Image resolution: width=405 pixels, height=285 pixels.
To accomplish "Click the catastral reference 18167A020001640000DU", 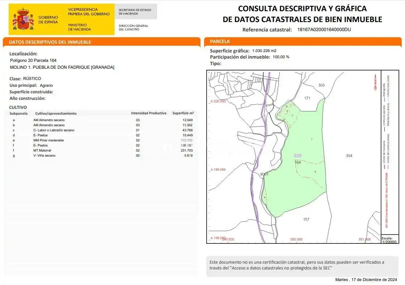I will [x=324, y=29].
